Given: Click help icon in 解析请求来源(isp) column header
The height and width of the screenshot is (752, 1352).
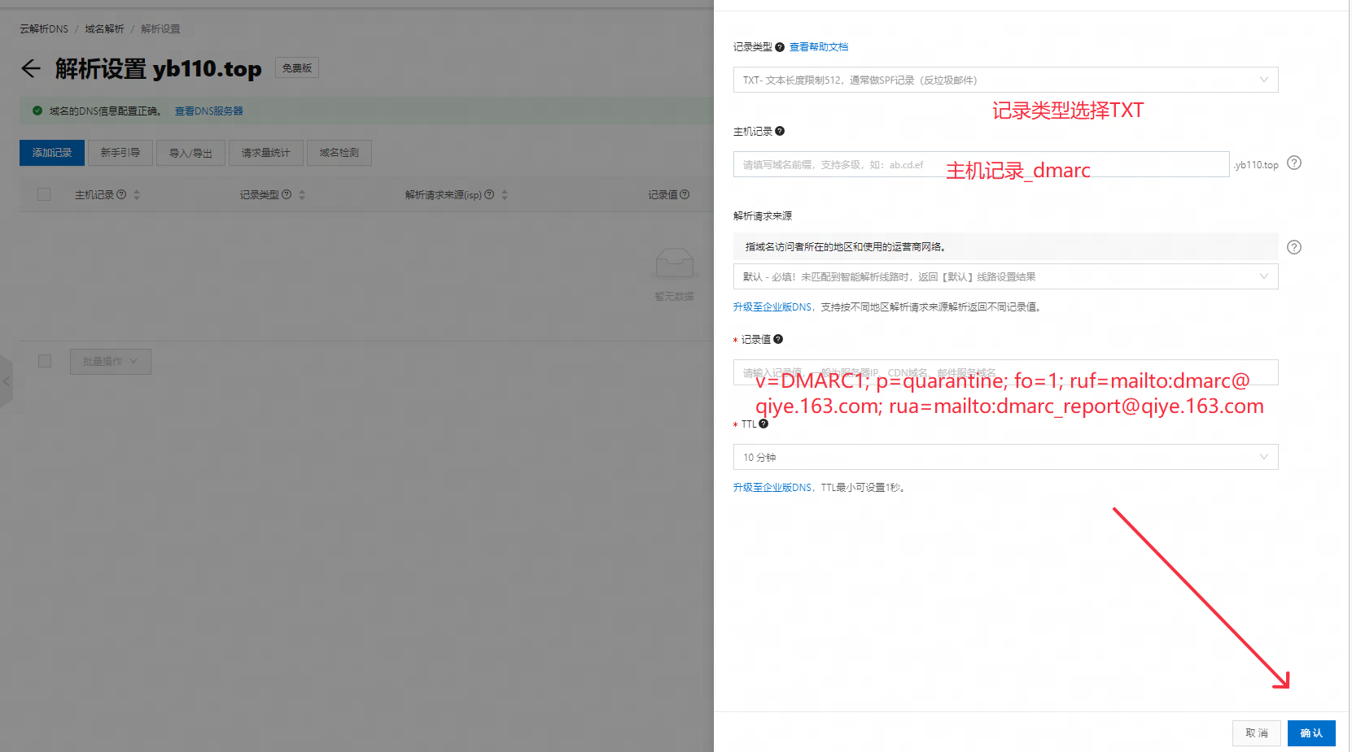Looking at the screenshot, I should tap(489, 194).
